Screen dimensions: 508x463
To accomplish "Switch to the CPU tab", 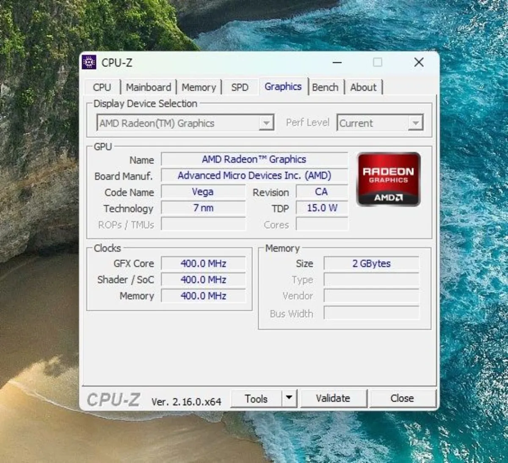I will click(102, 87).
